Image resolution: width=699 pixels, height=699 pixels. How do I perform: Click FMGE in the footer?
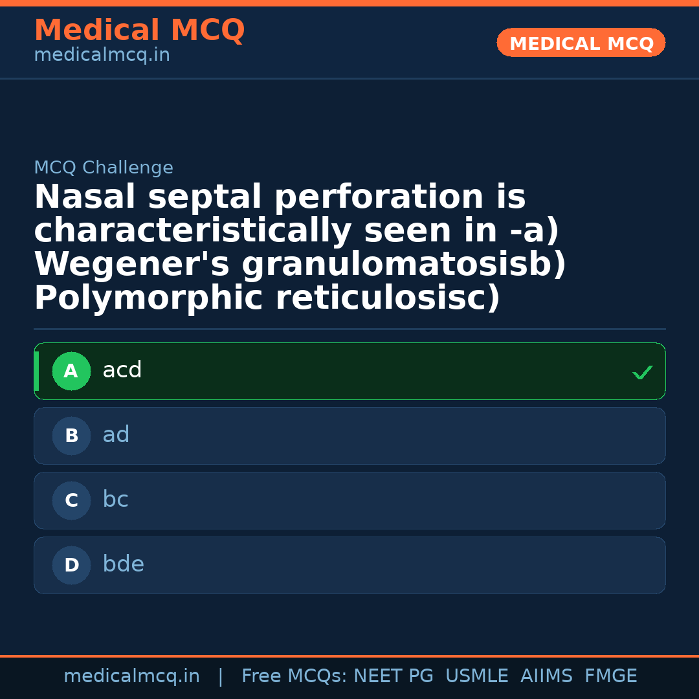point(611,676)
